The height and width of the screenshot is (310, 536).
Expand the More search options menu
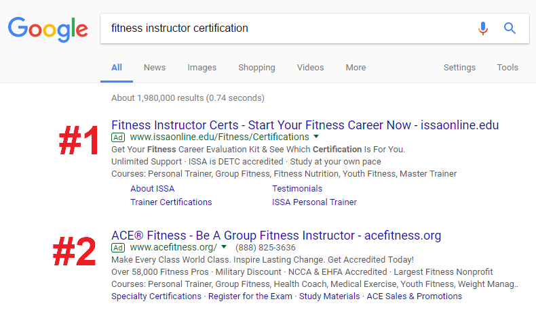pyautogui.click(x=356, y=68)
